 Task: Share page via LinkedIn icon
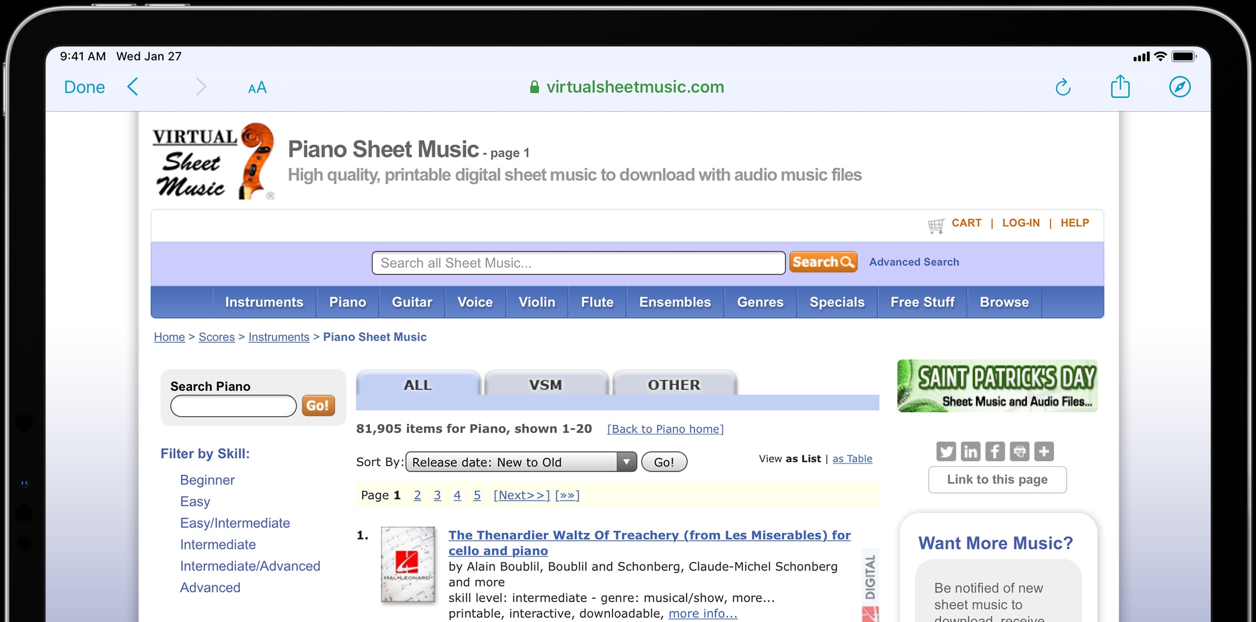coord(970,451)
